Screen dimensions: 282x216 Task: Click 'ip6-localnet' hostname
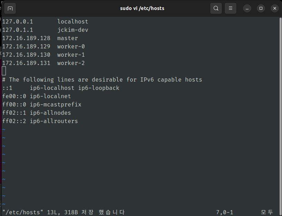[x=50, y=96]
